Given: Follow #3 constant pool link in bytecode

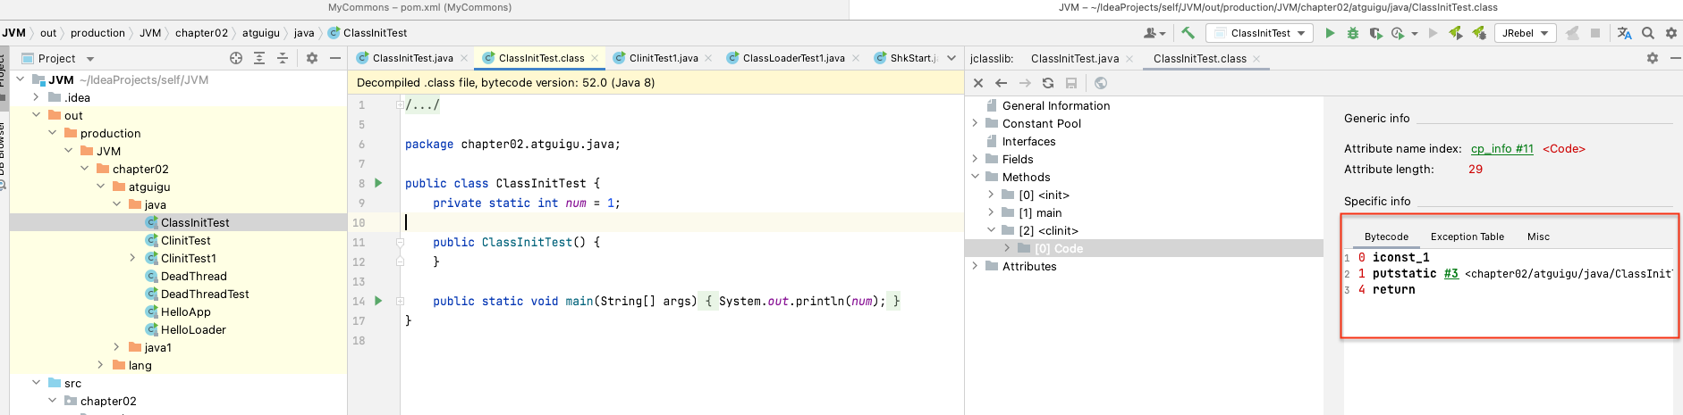Looking at the screenshot, I should tap(1450, 274).
